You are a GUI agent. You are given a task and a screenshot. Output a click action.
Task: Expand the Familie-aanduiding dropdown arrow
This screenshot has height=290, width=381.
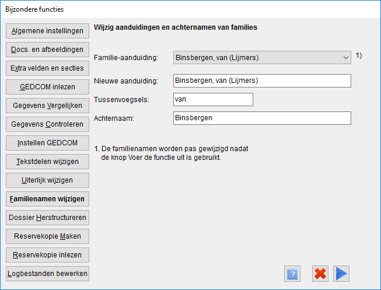click(346, 58)
